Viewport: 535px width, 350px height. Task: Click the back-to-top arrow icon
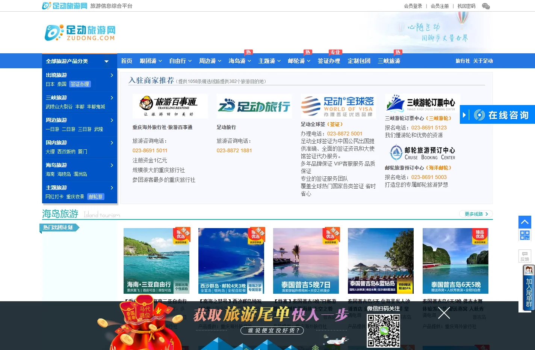point(524,222)
